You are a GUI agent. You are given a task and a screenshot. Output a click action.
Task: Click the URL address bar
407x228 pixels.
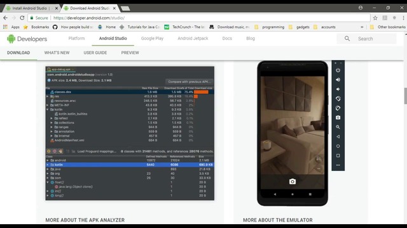tap(199, 18)
